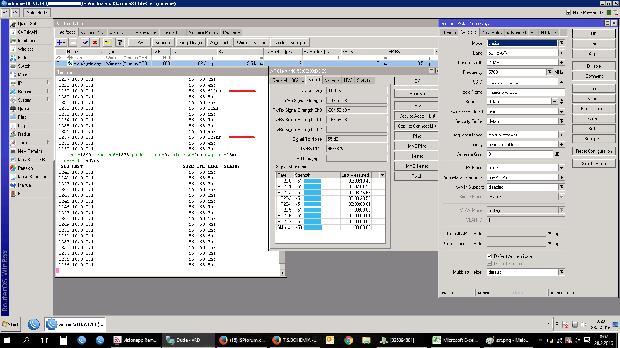This screenshot has height=348, width=620.
Task: Open CAPsMAN menu item
Action: pyautogui.click(x=27, y=32)
